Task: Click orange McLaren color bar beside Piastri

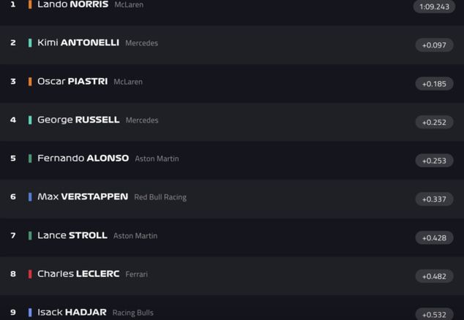Action: coord(30,82)
